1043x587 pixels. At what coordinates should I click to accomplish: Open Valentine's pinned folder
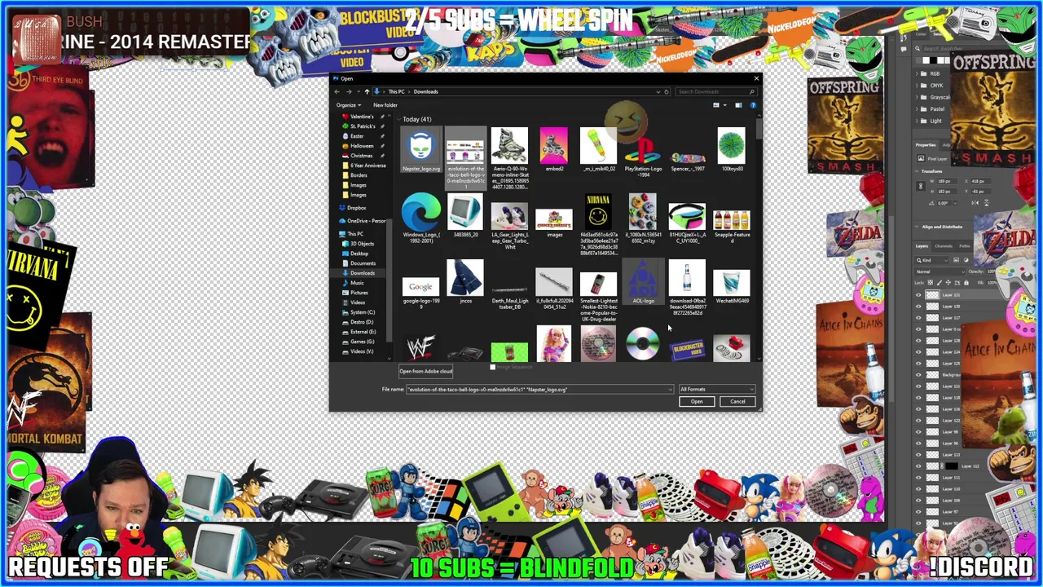pos(362,117)
